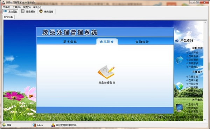Click the 废品处理管理系统 banner title

click(x=70, y=32)
